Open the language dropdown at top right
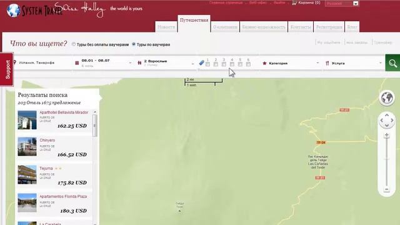400x225 pixels. click(x=342, y=3)
